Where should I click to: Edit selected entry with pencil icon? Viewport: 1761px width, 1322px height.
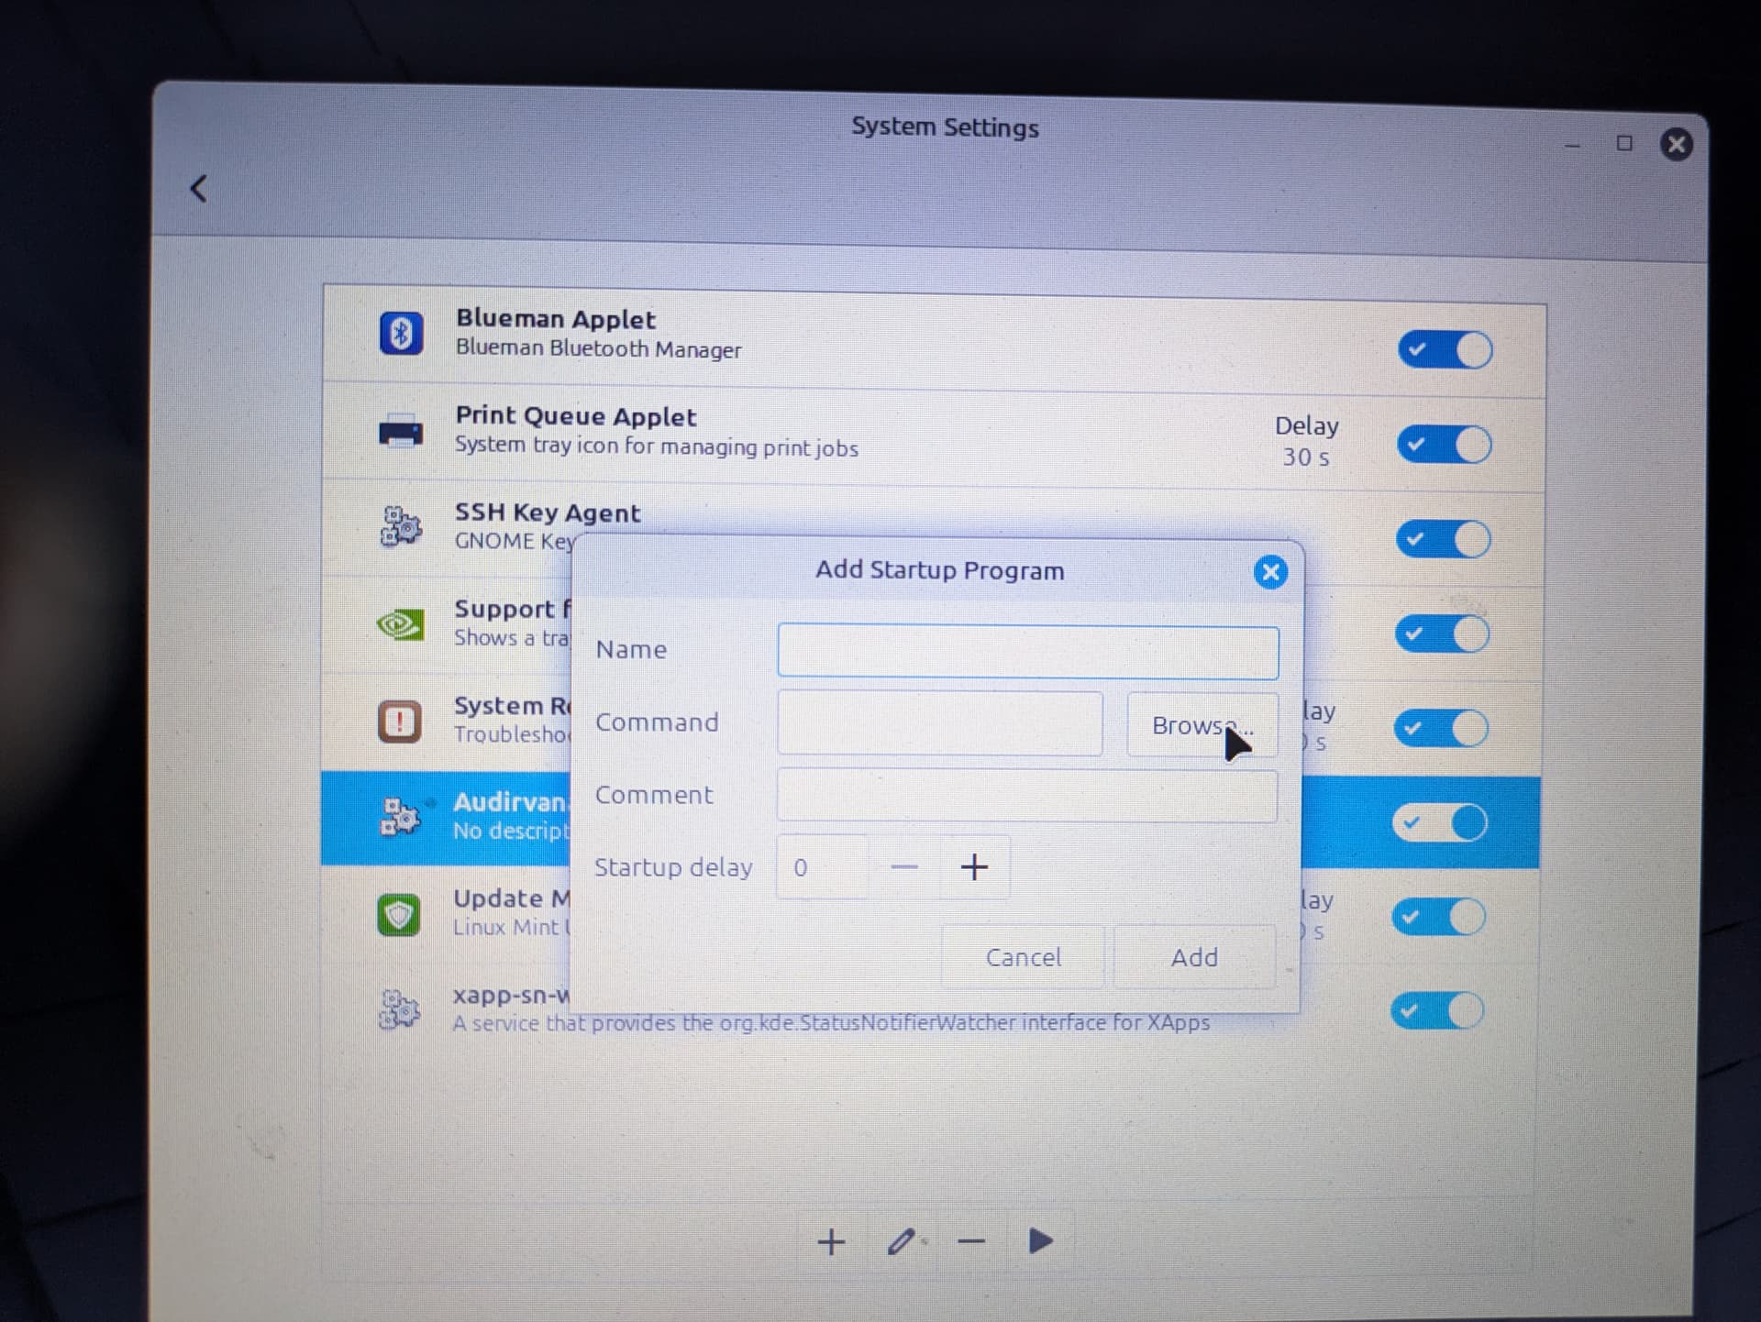click(x=903, y=1241)
